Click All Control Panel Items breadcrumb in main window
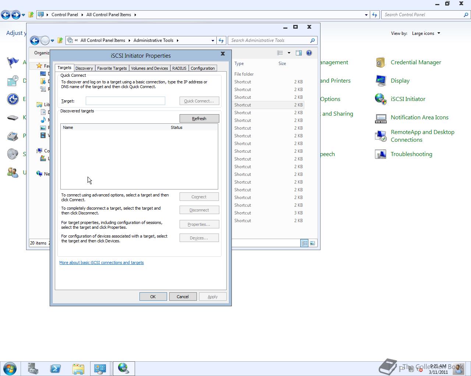471x376 pixels. [109, 15]
